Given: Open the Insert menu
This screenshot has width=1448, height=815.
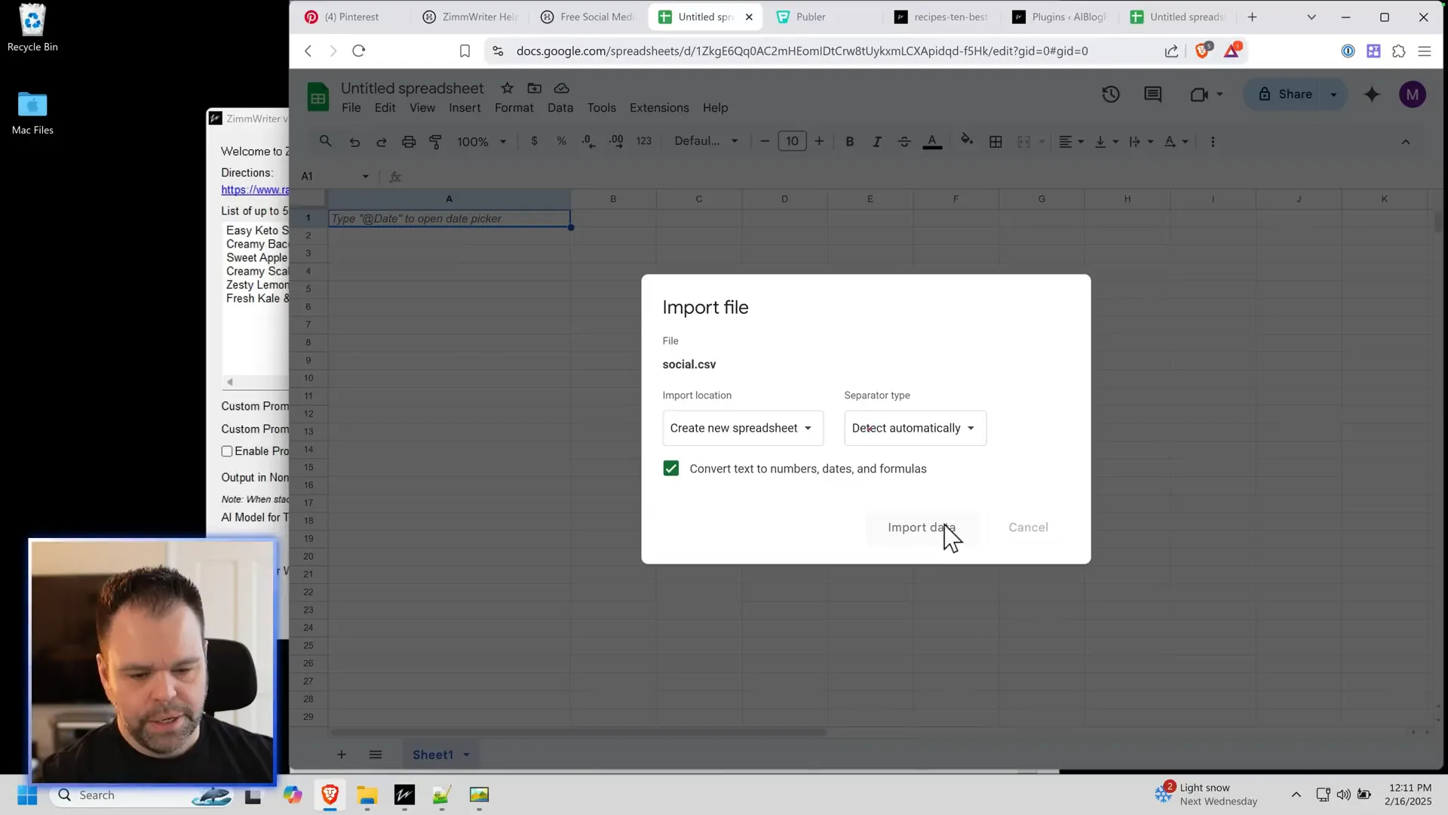Looking at the screenshot, I should pyautogui.click(x=465, y=108).
